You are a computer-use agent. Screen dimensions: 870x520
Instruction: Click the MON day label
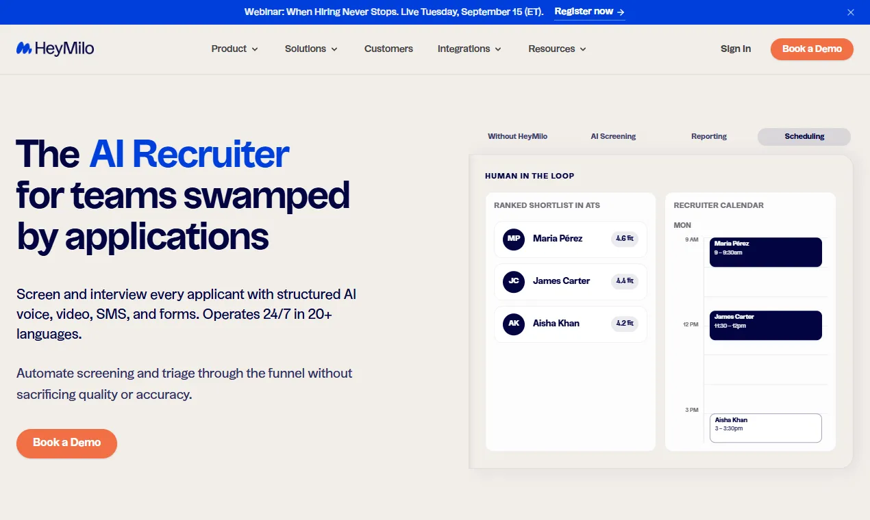pos(682,225)
